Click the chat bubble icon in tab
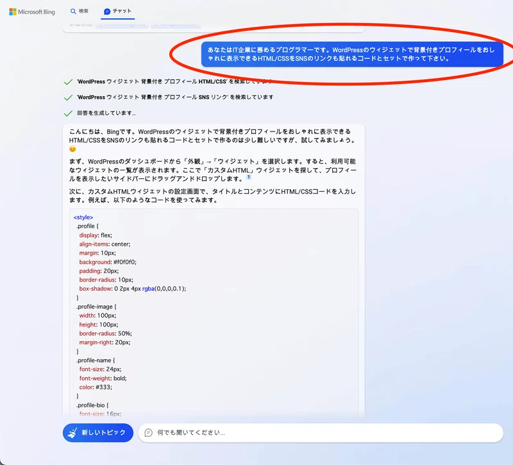513x465 pixels. [x=107, y=12]
